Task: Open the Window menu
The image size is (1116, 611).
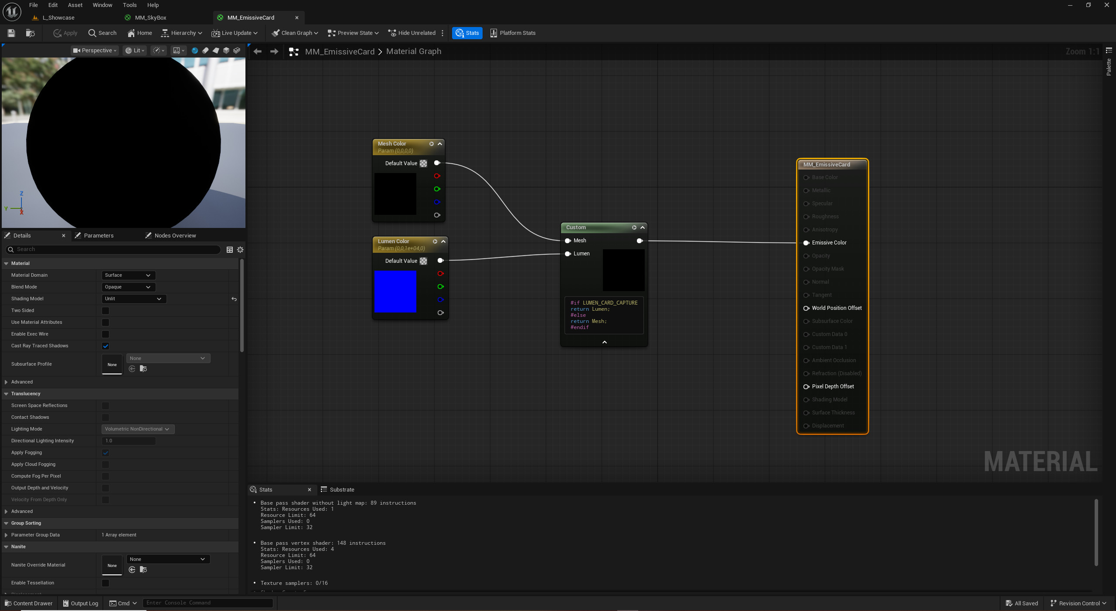Action: pos(102,5)
